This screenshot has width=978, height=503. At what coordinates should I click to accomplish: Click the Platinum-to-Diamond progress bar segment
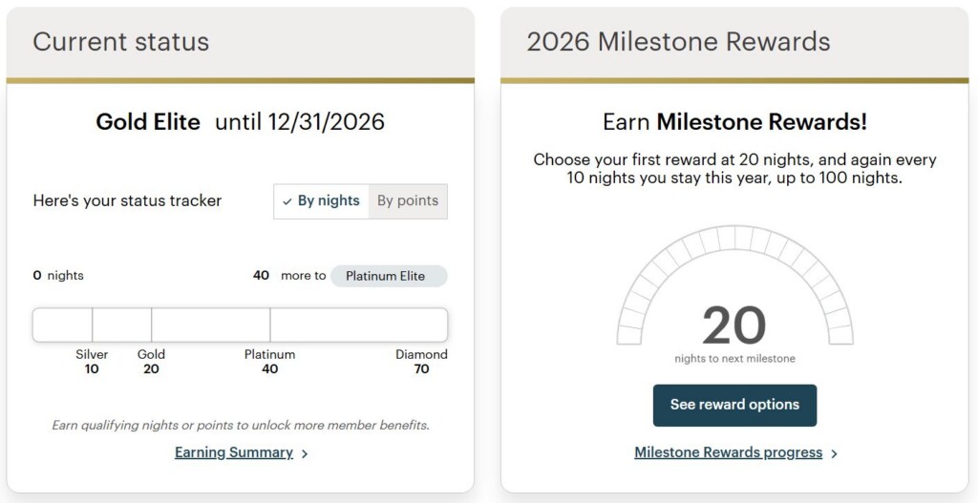point(358,325)
